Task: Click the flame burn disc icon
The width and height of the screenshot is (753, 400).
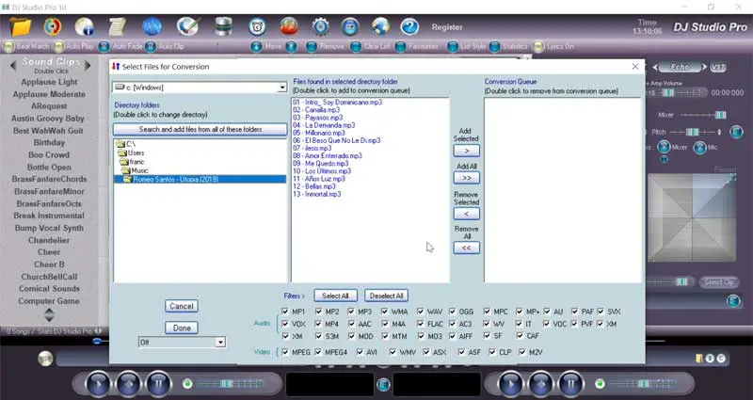Action: click(x=289, y=27)
